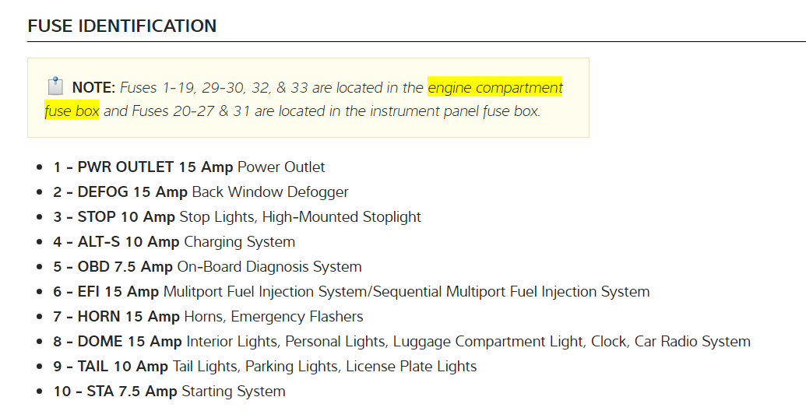
Task: Click the 'Horns, Emergency Flashers' description
Action: 273,316
